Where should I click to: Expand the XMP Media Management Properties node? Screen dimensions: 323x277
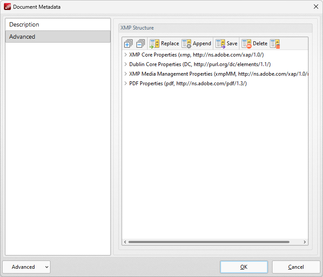[125, 73]
